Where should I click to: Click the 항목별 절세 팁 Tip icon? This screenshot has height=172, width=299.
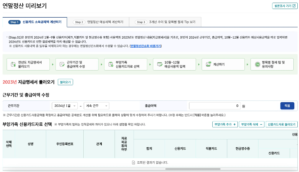point(257,65)
